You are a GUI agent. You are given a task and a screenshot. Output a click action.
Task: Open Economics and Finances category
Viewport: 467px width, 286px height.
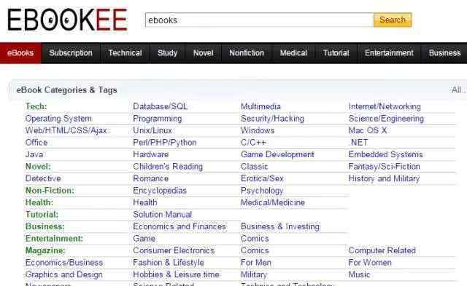pos(180,226)
